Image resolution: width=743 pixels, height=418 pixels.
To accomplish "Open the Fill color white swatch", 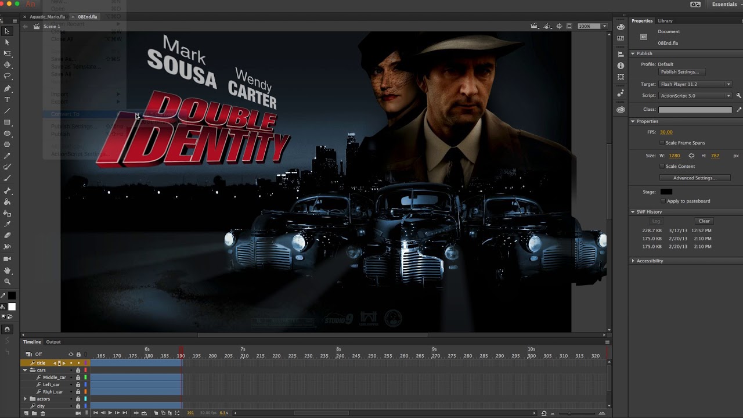I will (x=12, y=307).
